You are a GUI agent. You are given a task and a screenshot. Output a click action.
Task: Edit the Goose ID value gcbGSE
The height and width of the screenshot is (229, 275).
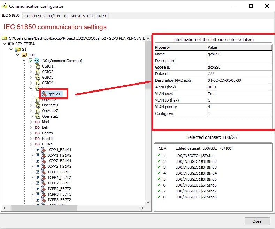pos(239,67)
